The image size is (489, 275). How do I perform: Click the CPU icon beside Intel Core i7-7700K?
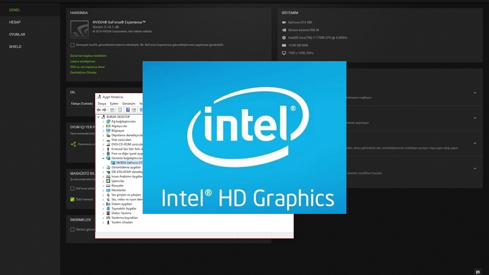tap(284, 38)
